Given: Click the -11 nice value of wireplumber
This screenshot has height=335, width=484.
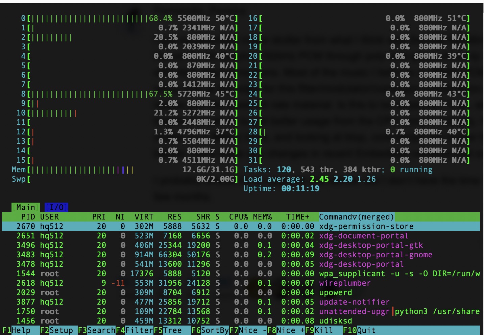Looking at the screenshot, I should (118, 283).
